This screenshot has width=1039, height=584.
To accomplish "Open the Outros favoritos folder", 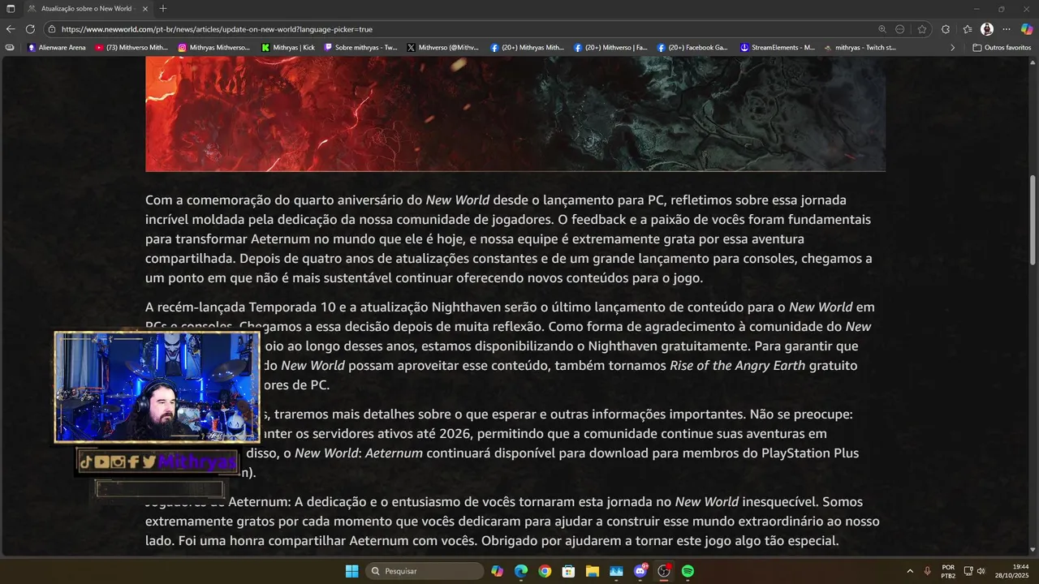I will 1002,48.
